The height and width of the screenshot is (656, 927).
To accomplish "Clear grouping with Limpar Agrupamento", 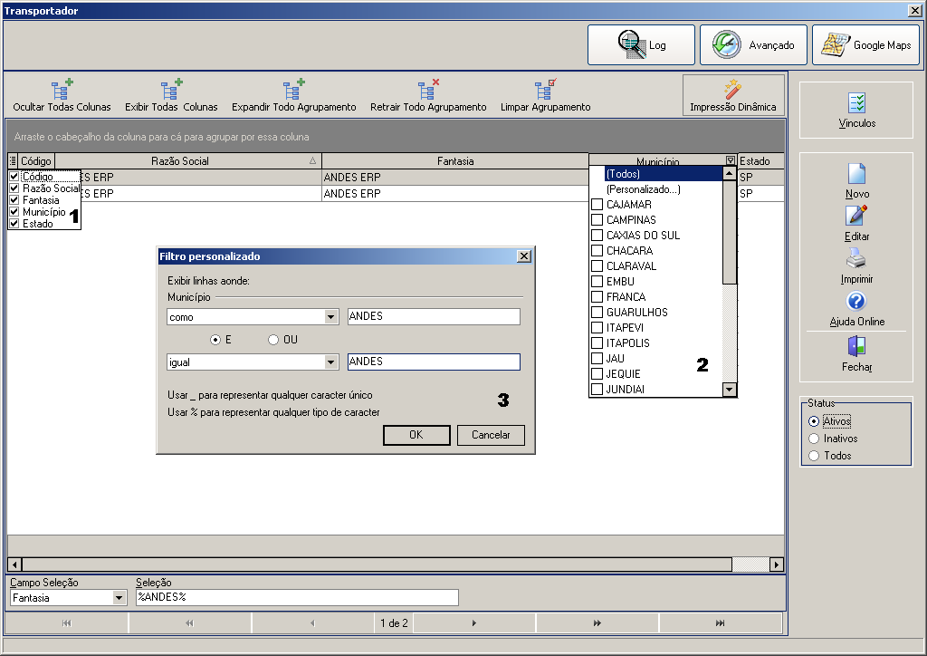I will [x=545, y=95].
